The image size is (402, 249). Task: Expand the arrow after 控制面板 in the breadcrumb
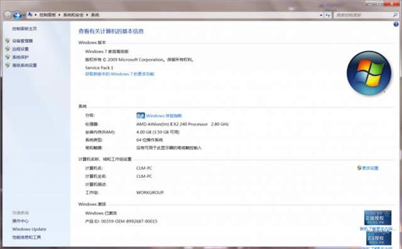[60, 15]
